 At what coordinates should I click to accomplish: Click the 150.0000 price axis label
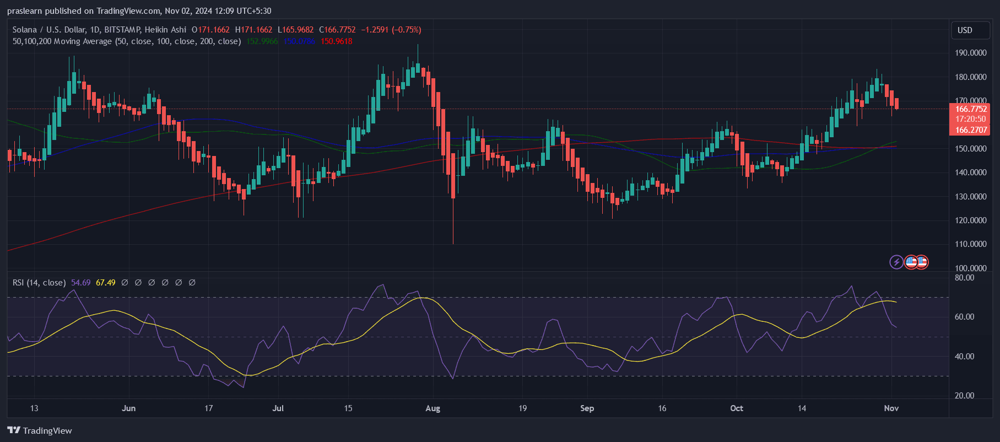pos(971,149)
